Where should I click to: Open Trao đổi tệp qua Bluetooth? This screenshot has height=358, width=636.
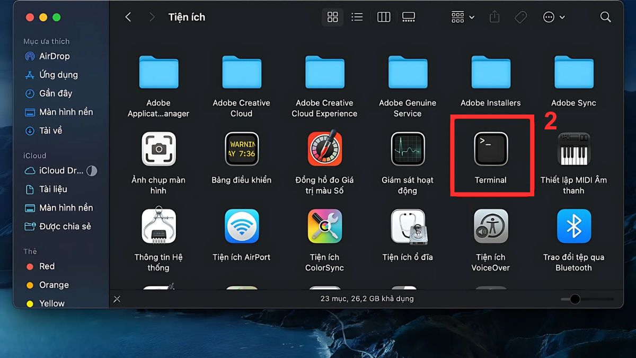573,225
